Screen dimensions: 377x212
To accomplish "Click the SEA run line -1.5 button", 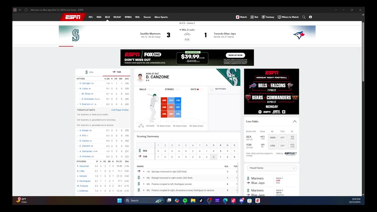I will coord(292,138).
